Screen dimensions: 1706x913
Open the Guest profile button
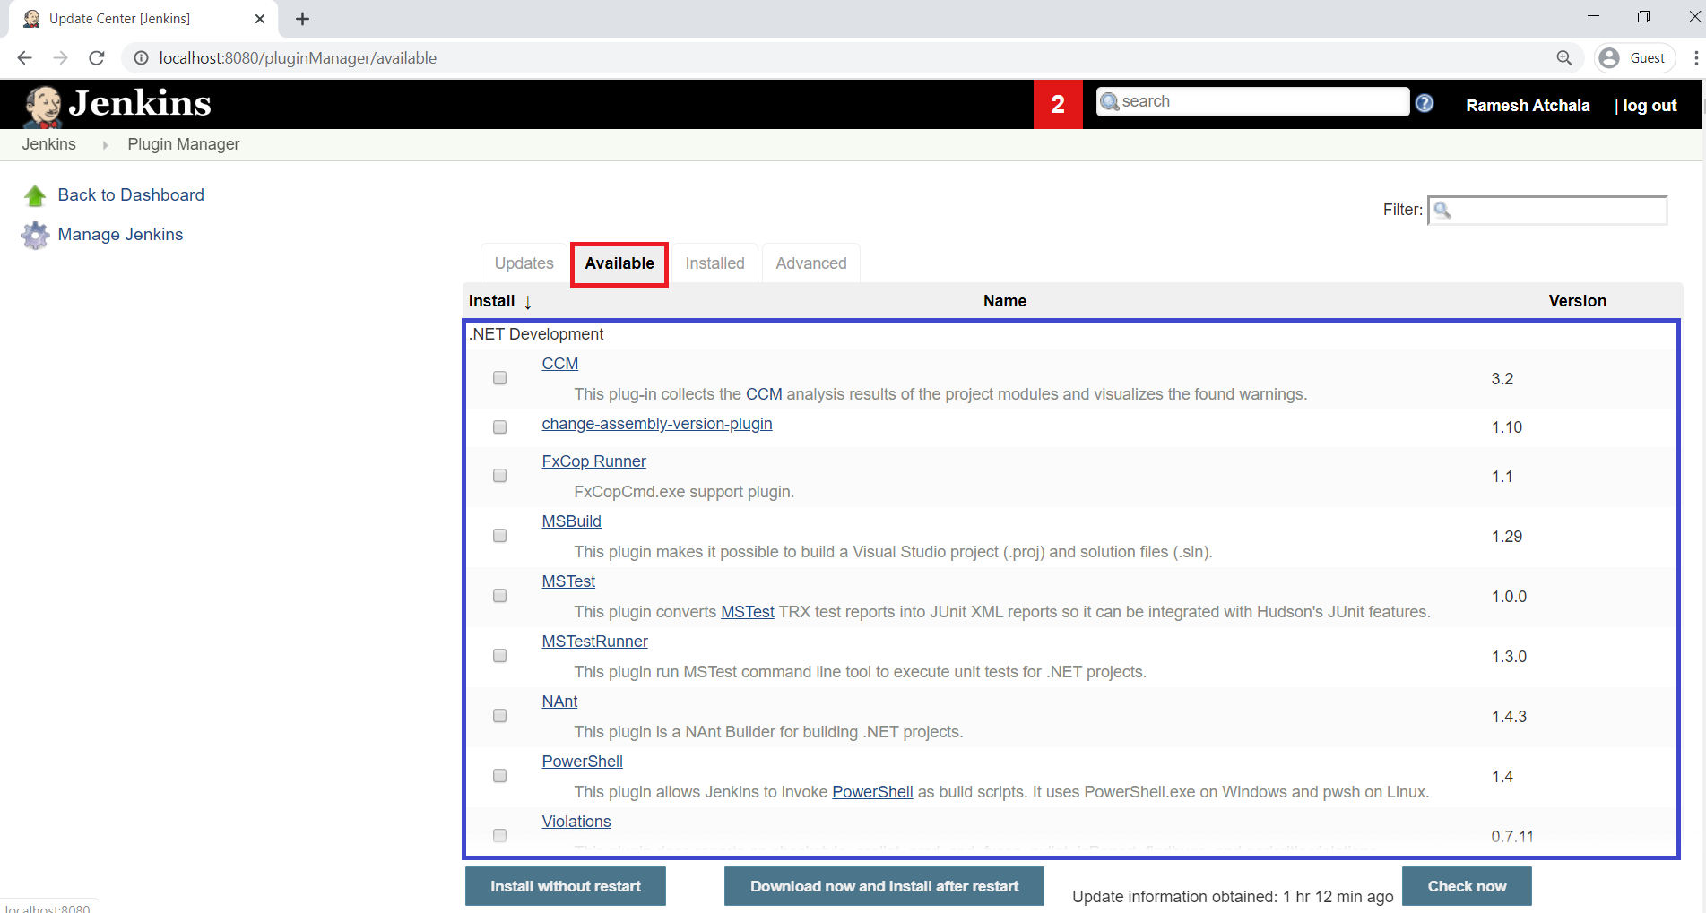pyautogui.click(x=1636, y=58)
